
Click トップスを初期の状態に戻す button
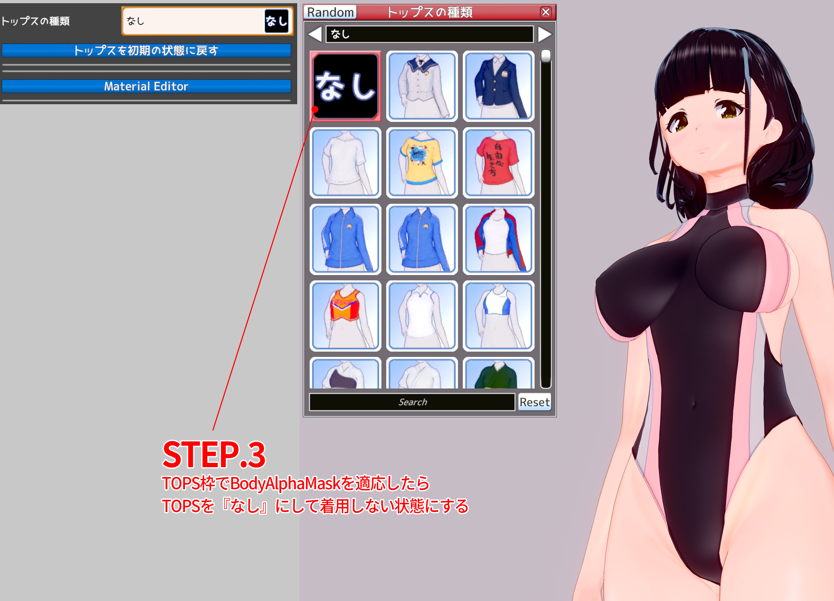146,50
